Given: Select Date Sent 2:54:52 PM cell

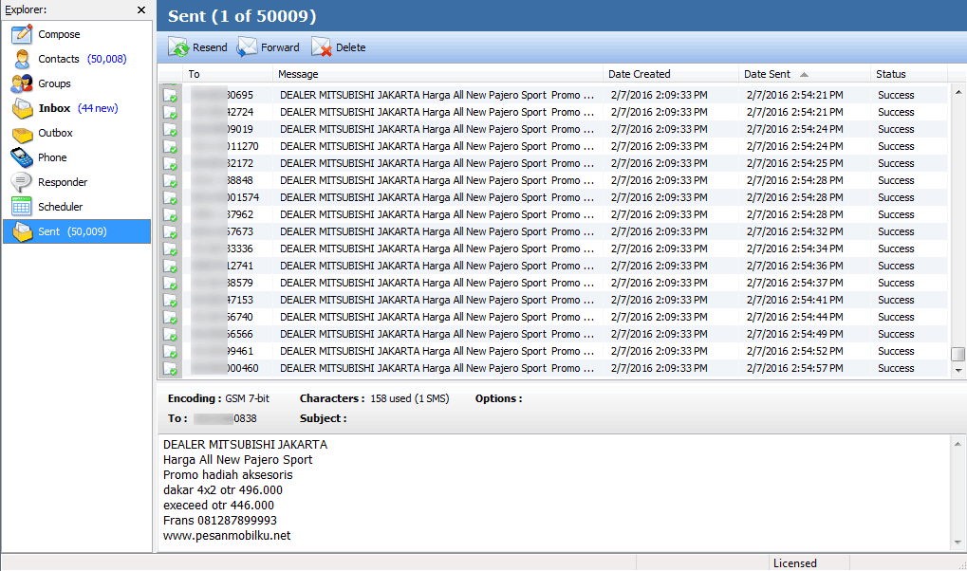Looking at the screenshot, I should 795,351.
